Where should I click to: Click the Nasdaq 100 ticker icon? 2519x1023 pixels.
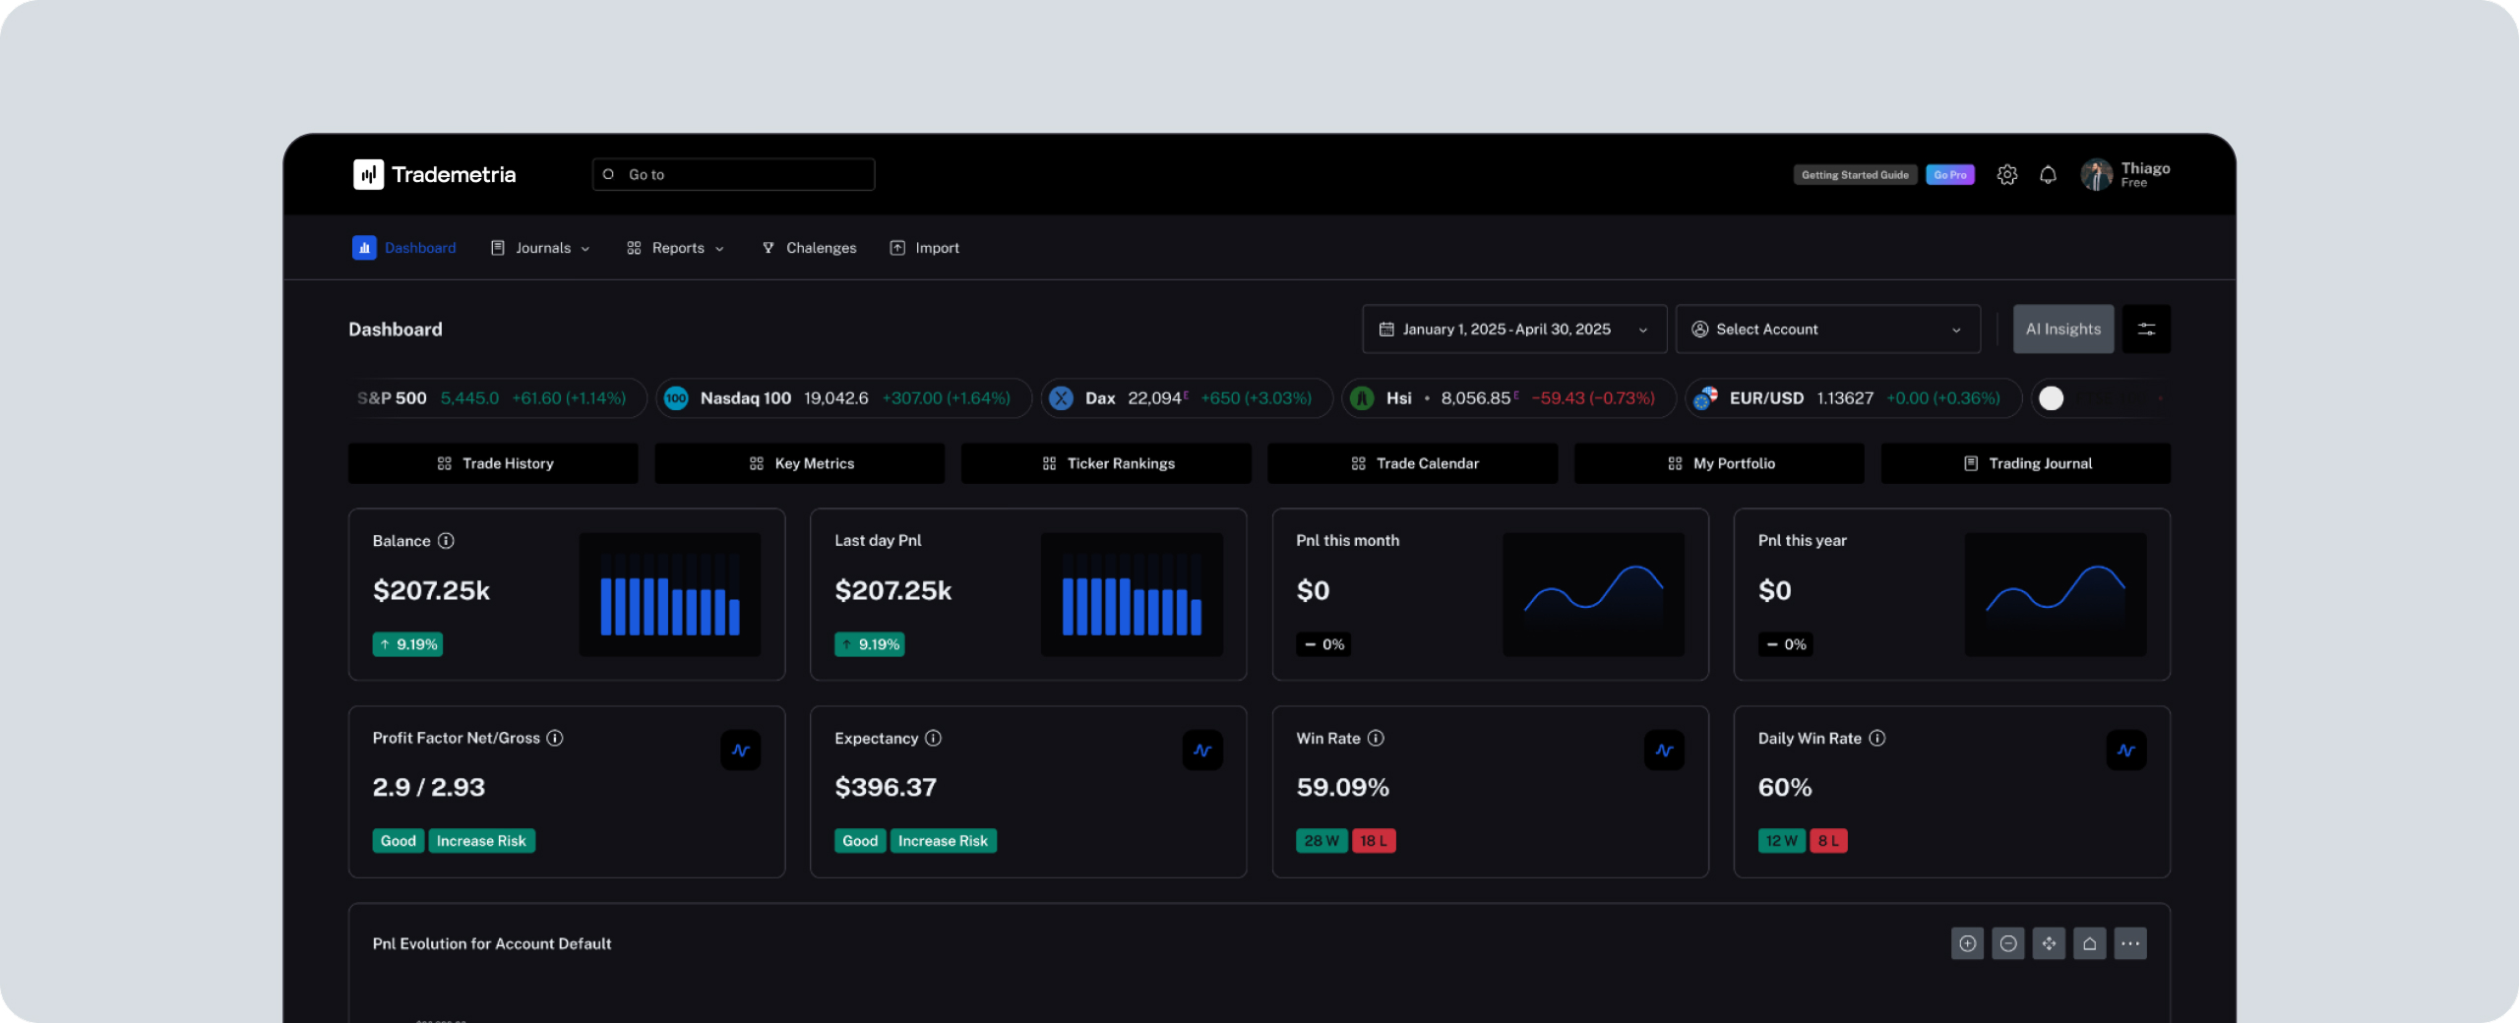click(x=676, y=398)
